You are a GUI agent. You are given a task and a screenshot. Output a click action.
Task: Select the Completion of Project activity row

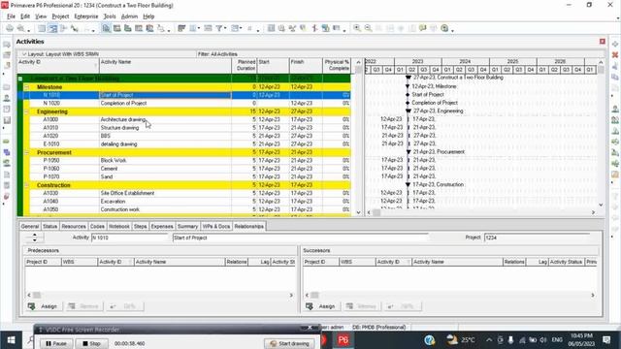[184, 104]
